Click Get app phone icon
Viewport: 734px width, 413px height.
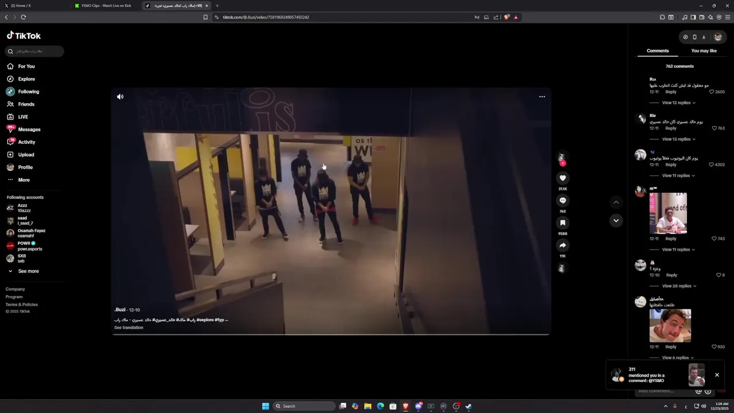694,37
